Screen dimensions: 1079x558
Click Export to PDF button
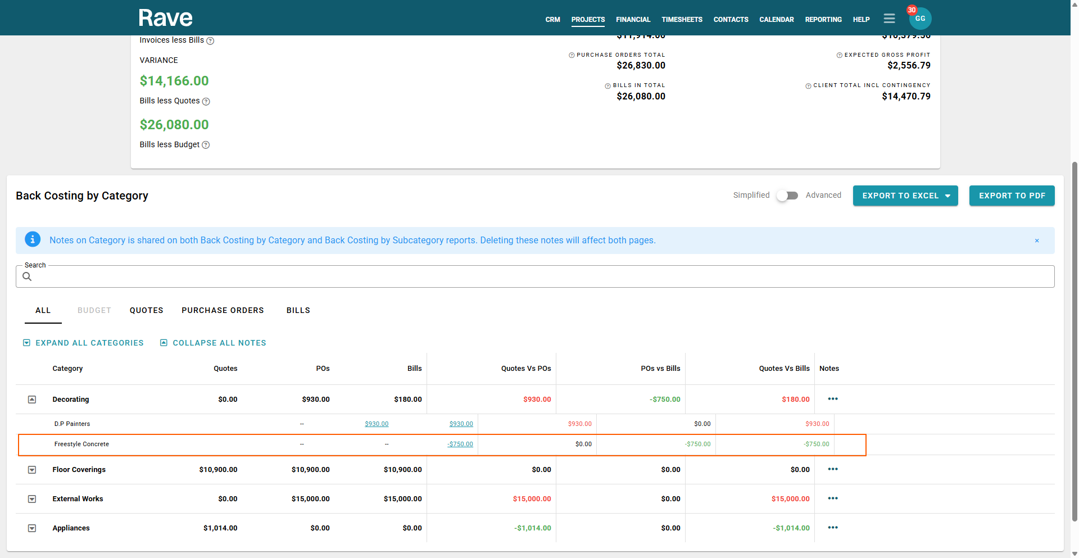(x=1012, y=196)
